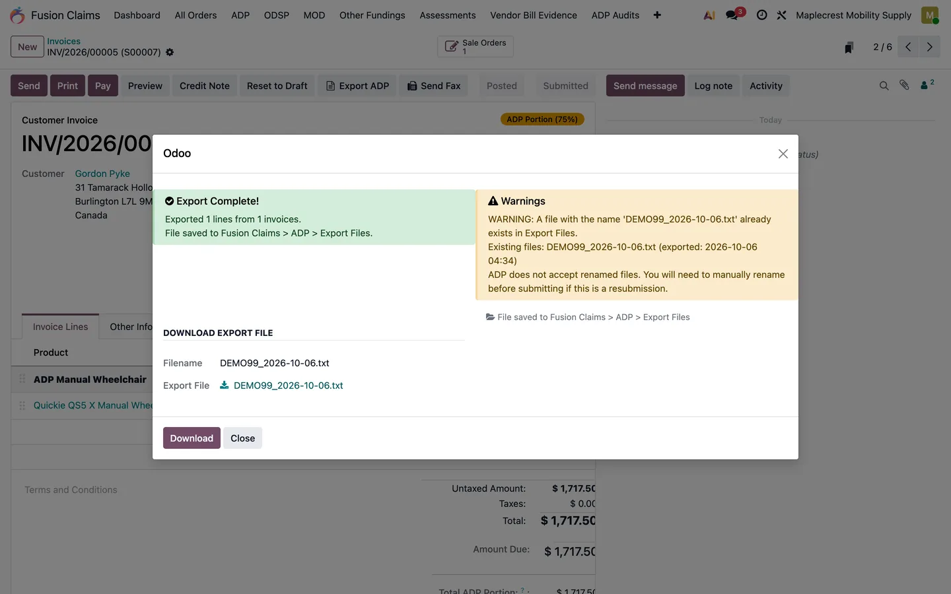Viewport: 951px width, 594px height.
Task: Open the Vendor Bill Evidence menu
Action: (x=534, y=15)
